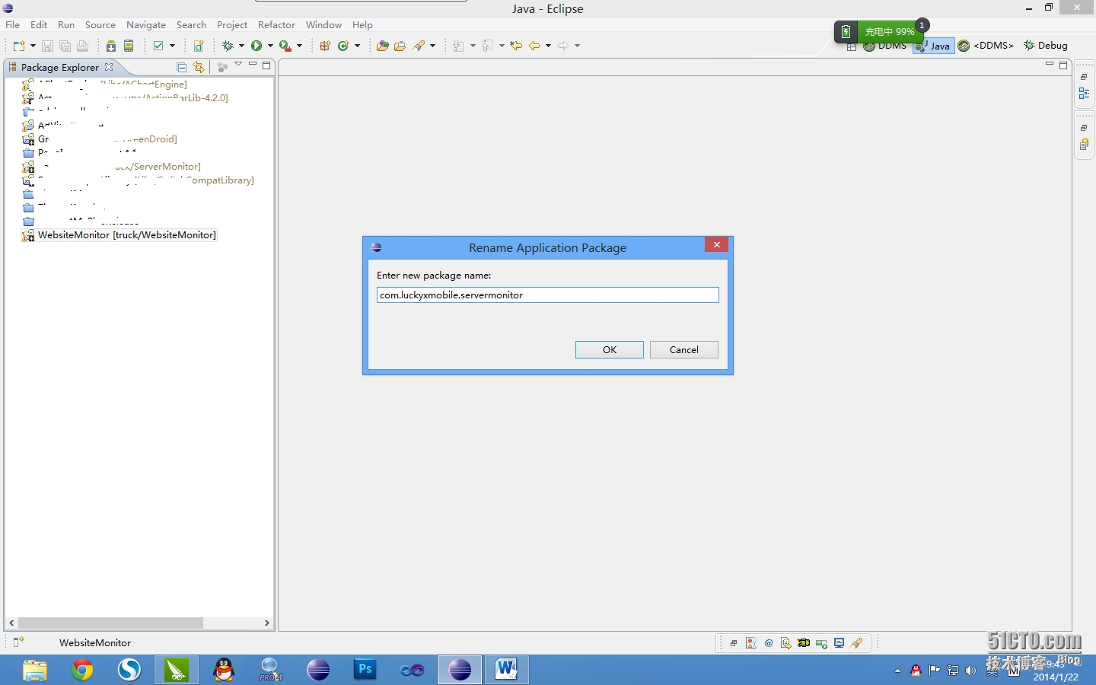Viewport: 1096px width, 685px height.
Task: Click the Package Explorer scroll right arrow
Action: 266,623
